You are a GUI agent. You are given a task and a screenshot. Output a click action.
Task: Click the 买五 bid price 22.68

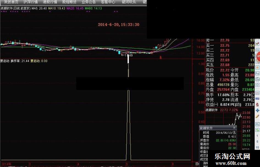pos(225,65)
